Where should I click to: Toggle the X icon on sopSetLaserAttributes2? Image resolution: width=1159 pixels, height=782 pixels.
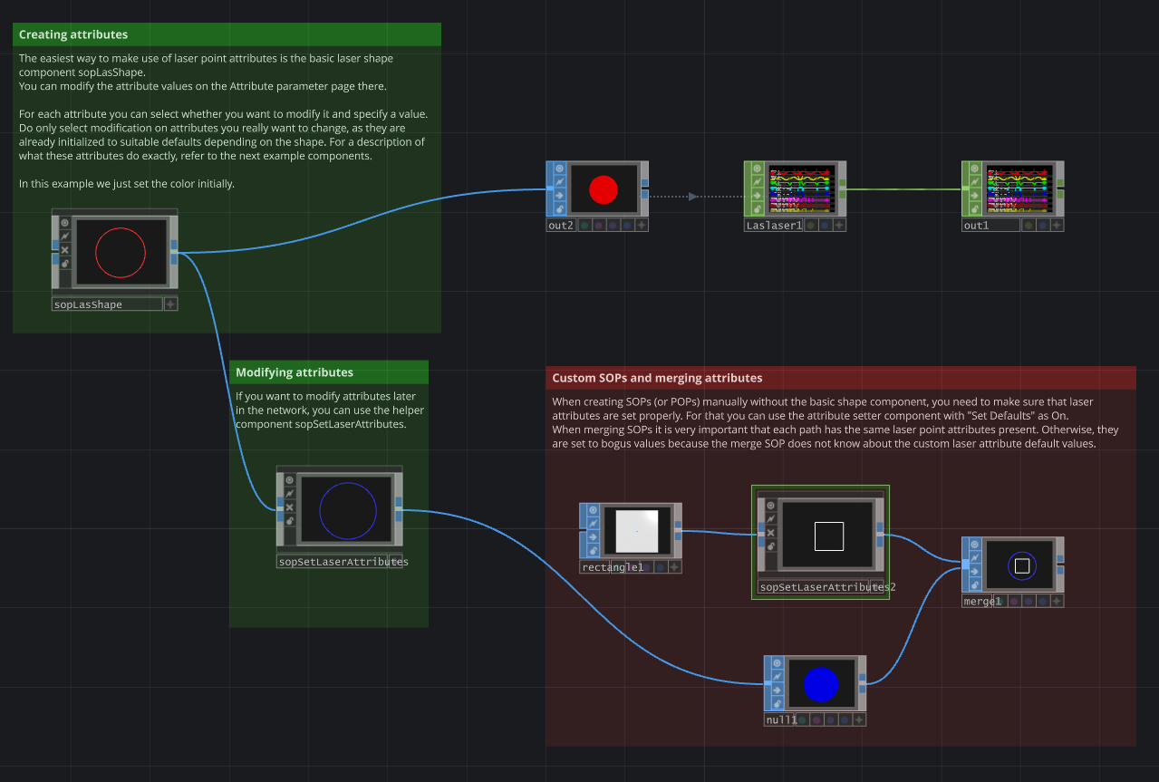coord(771,533)
